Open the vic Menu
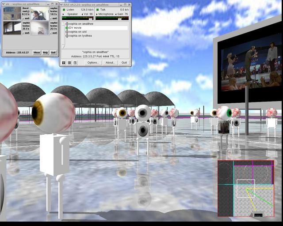This screenshot has height=226, width=283. 37,53
